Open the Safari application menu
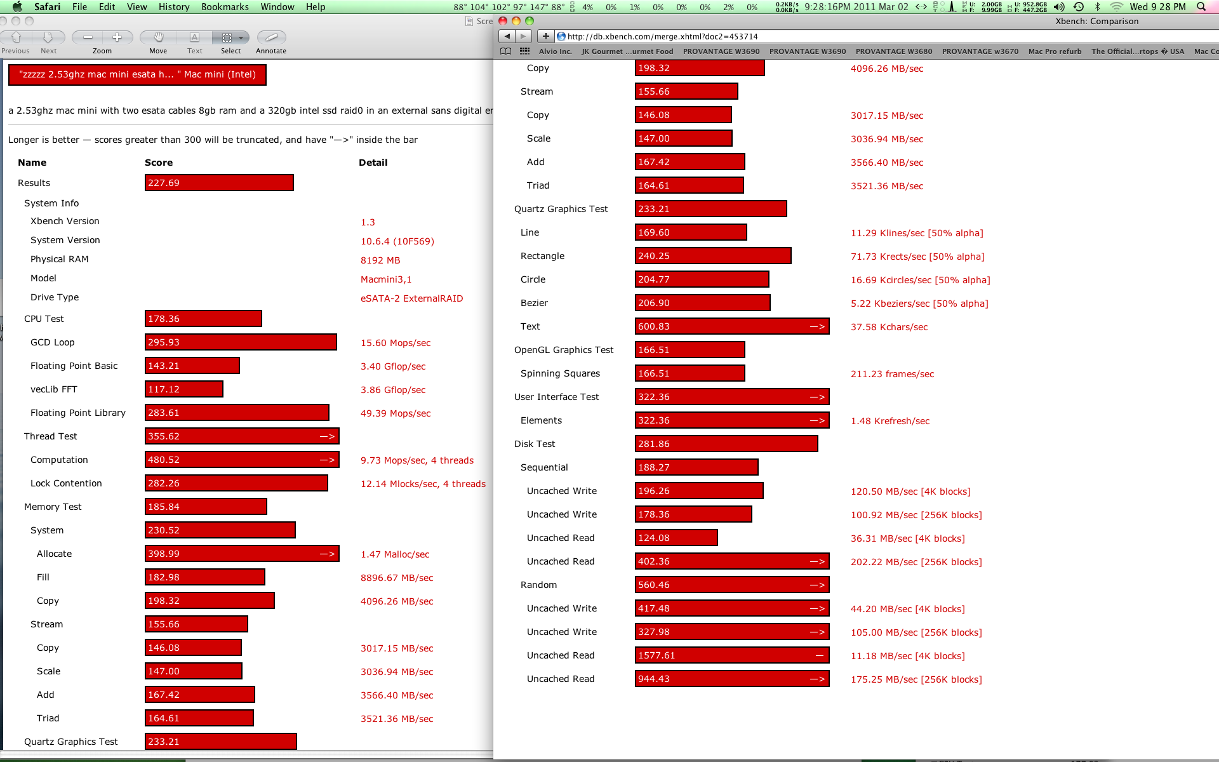Image resolution: width=1219 pixels, height=762 pixels. pos(47,6)
